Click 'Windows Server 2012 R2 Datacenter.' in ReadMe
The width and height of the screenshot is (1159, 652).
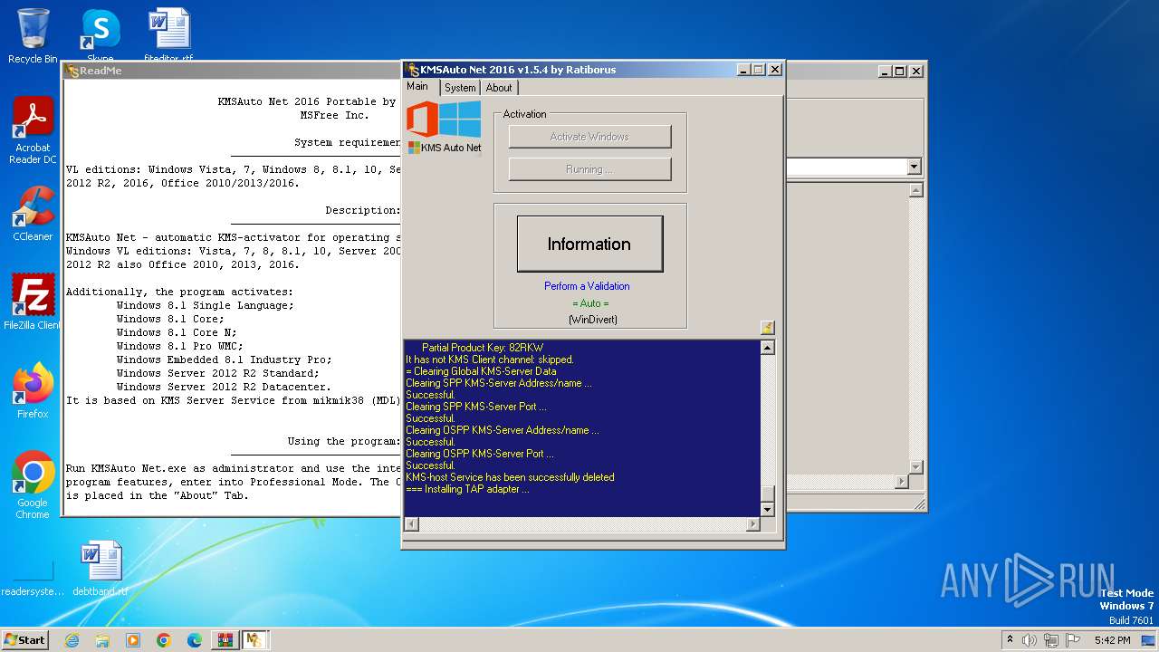(x=224, y=387)
